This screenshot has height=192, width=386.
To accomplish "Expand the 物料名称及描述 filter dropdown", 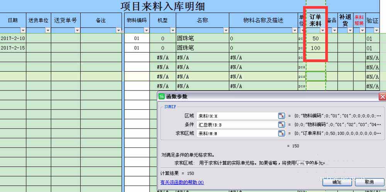I will pyautogui.click(x=294, y=30).
